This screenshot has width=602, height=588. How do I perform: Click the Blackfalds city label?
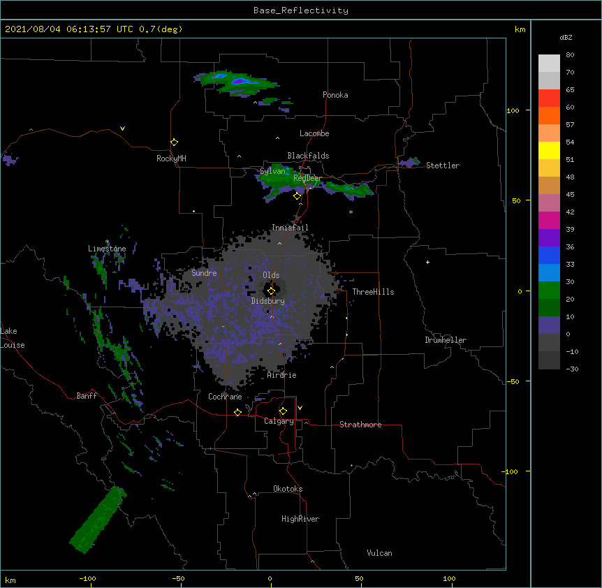[308, 156]
